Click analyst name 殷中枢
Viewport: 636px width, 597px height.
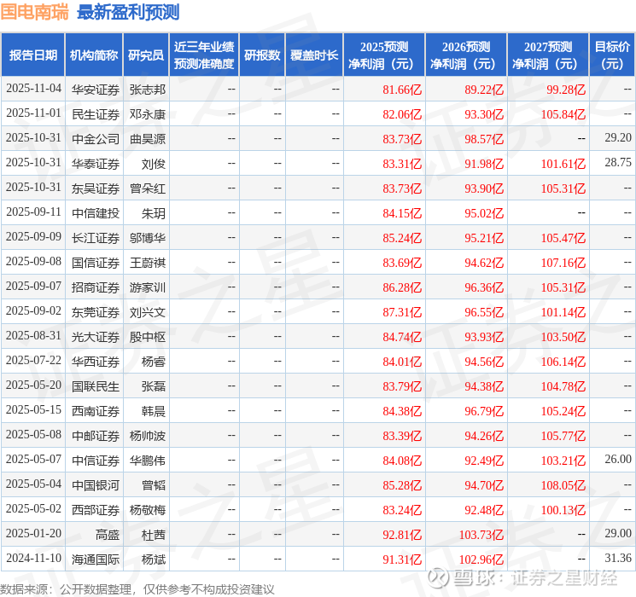click(147, 336)
